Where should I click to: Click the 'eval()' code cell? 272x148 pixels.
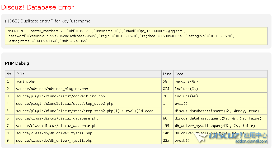pyautogui.click(x=220, y=104)
